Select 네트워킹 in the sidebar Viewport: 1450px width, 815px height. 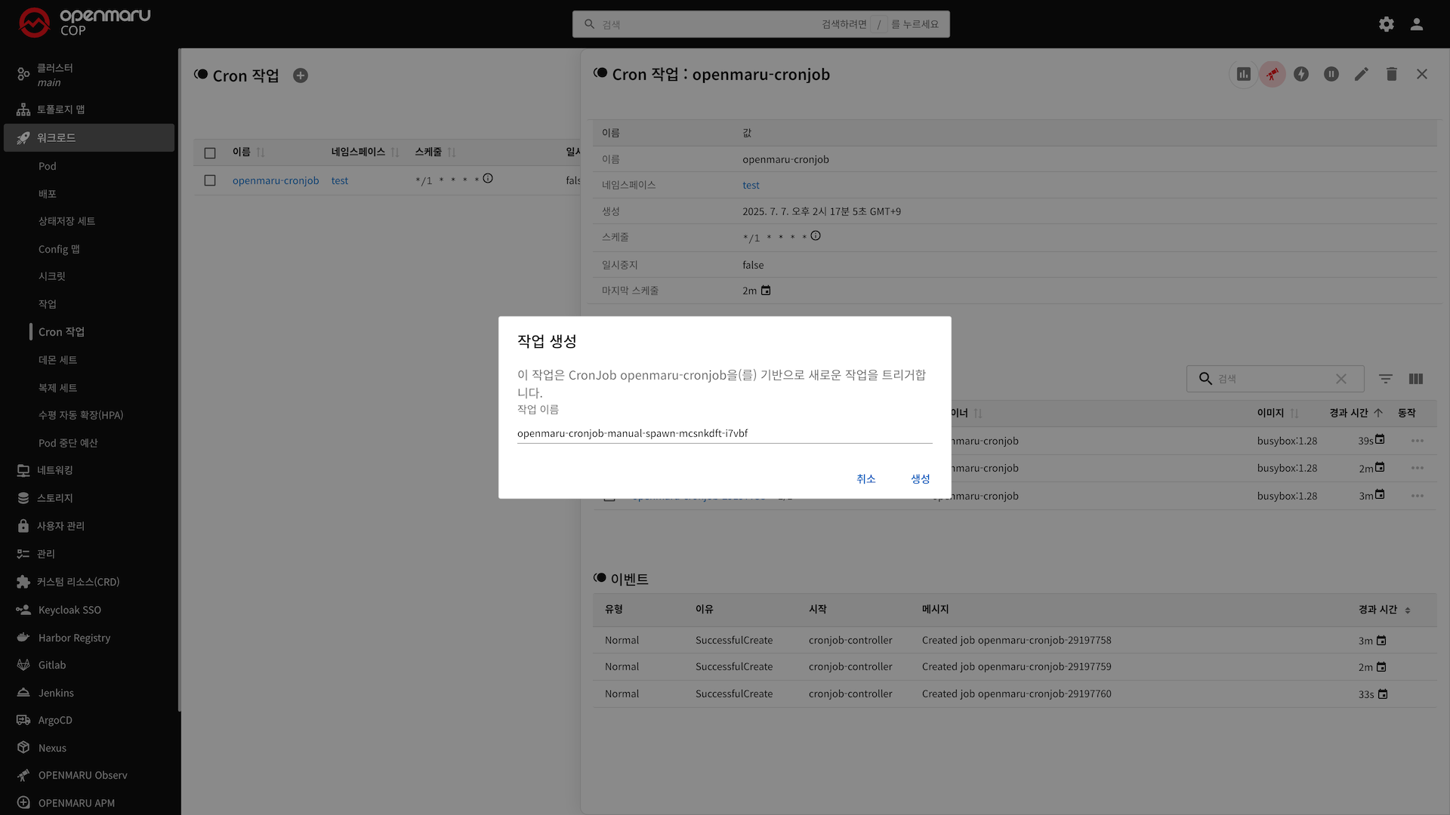pos(54,470)
